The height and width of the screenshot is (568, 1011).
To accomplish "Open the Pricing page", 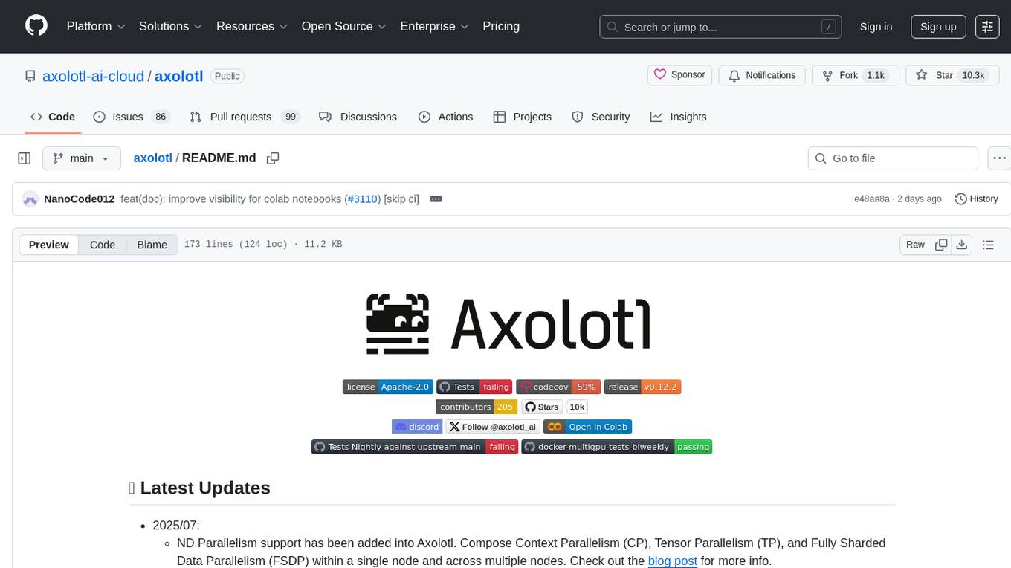I will [501, 26].
